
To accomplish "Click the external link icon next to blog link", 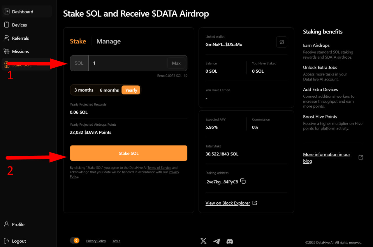I will pyautogui.click(x=361, y=157).
